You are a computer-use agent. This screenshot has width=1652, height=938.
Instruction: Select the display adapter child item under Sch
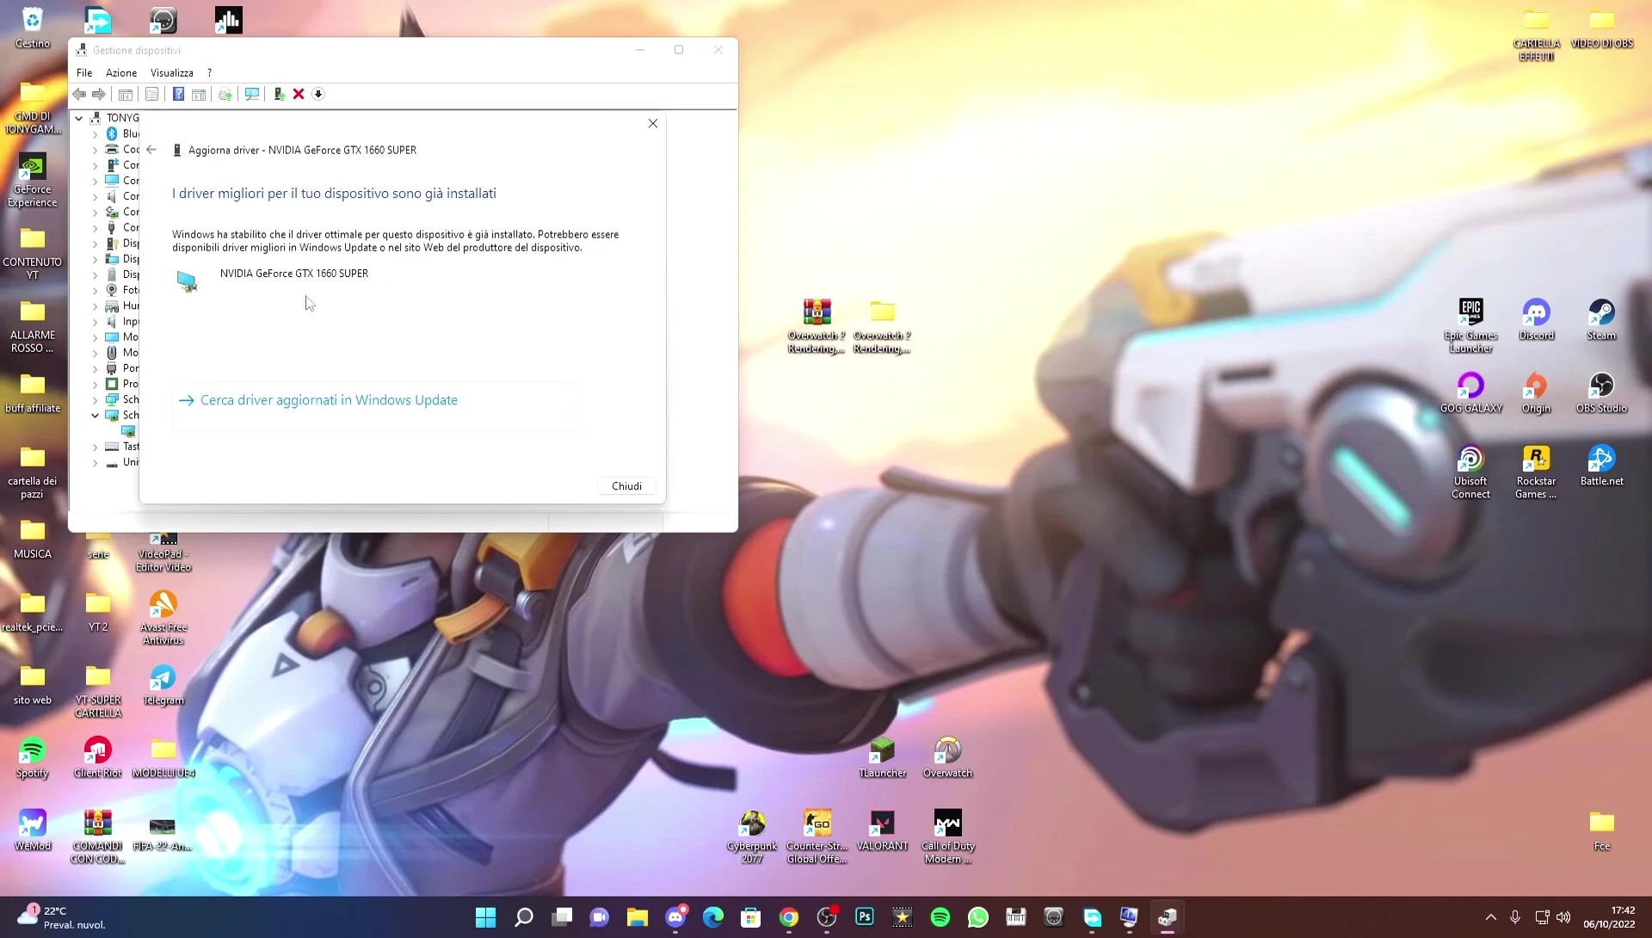(x=128, y=431)
